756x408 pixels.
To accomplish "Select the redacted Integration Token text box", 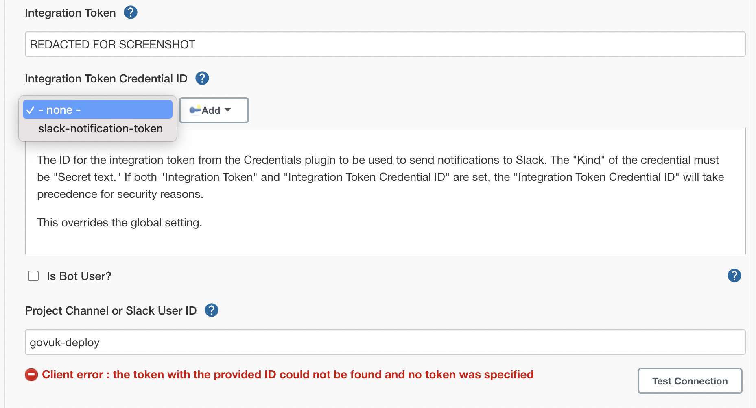I will click(385, 44).
